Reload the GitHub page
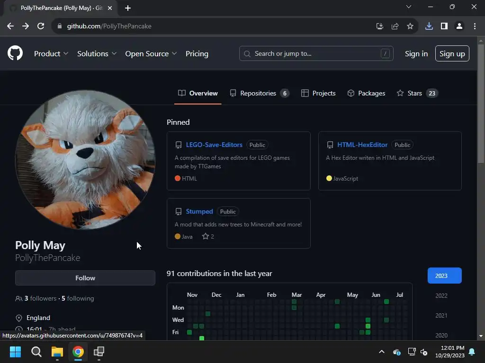Screen dimensions: 485x363 pyautogui.click(x=41, y=26)
